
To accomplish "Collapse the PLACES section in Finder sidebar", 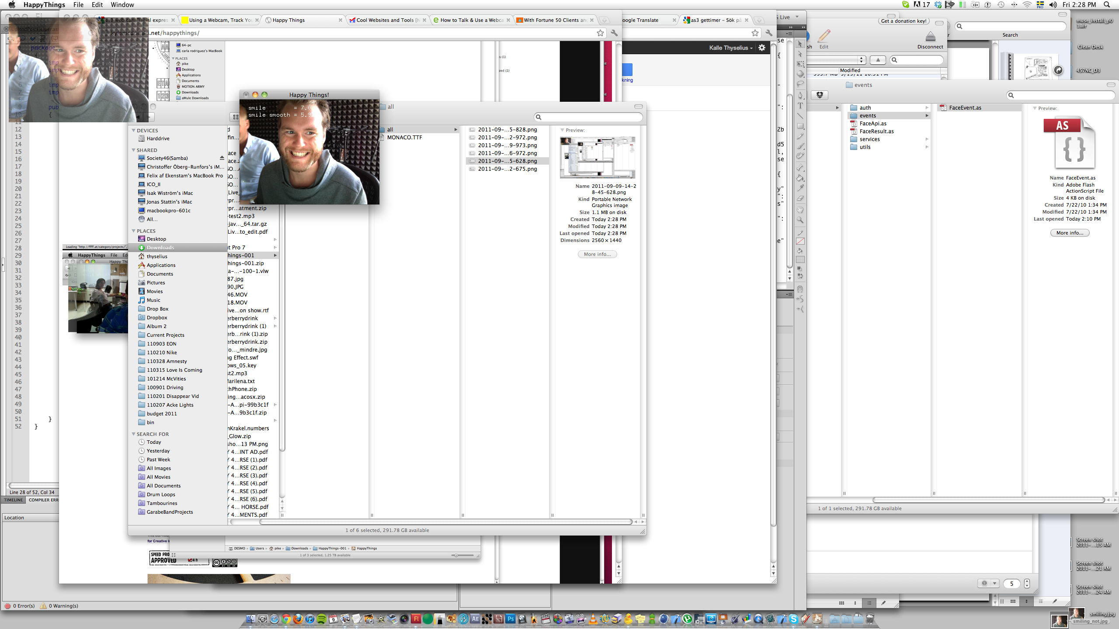I will (134, 231).
